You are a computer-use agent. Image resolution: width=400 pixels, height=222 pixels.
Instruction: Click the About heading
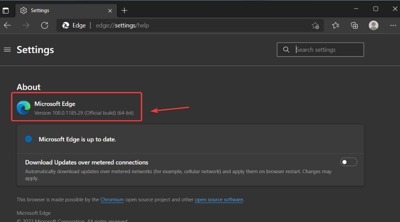[28, 87]
